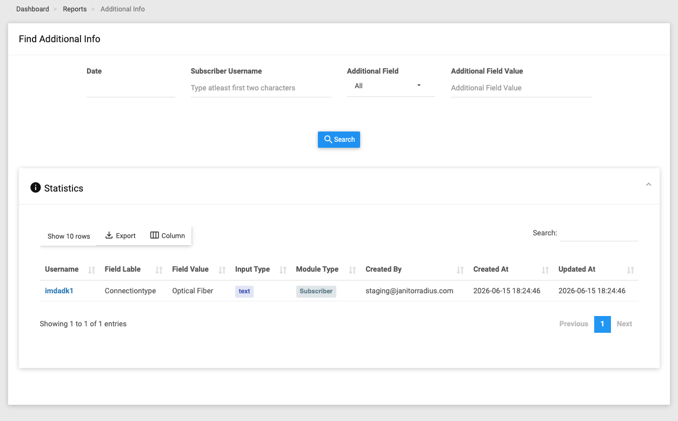The height and width of the screenshot is (421, 678).
Task: Click the Statistics heading text
Action: click(64, 188)
